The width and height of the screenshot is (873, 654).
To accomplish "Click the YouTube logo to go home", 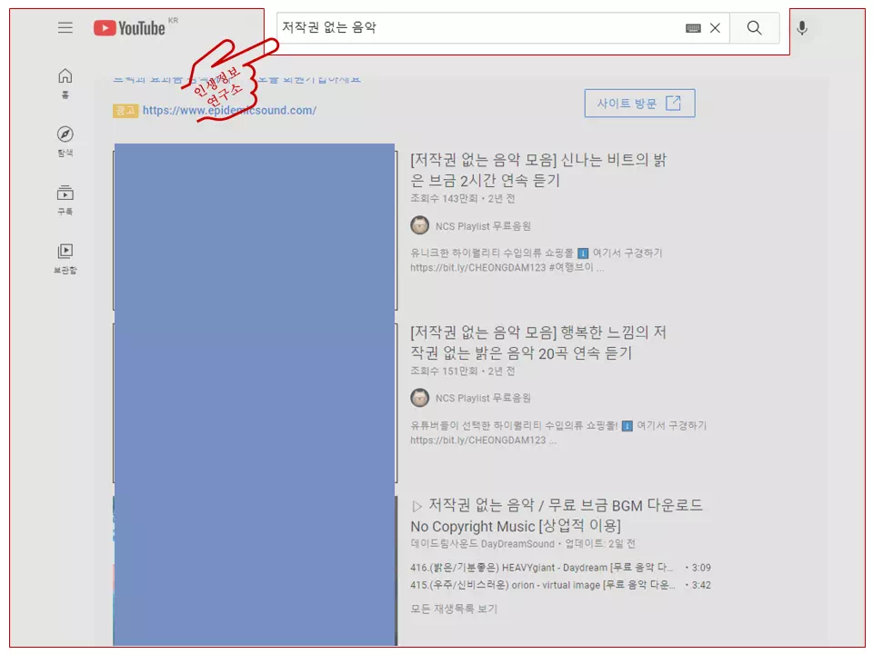I will coord(127,27).
